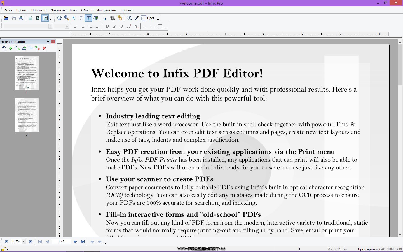Viewport: 403px width, 252px height.
Task: Toggle single page view mode
Action: 30,18
